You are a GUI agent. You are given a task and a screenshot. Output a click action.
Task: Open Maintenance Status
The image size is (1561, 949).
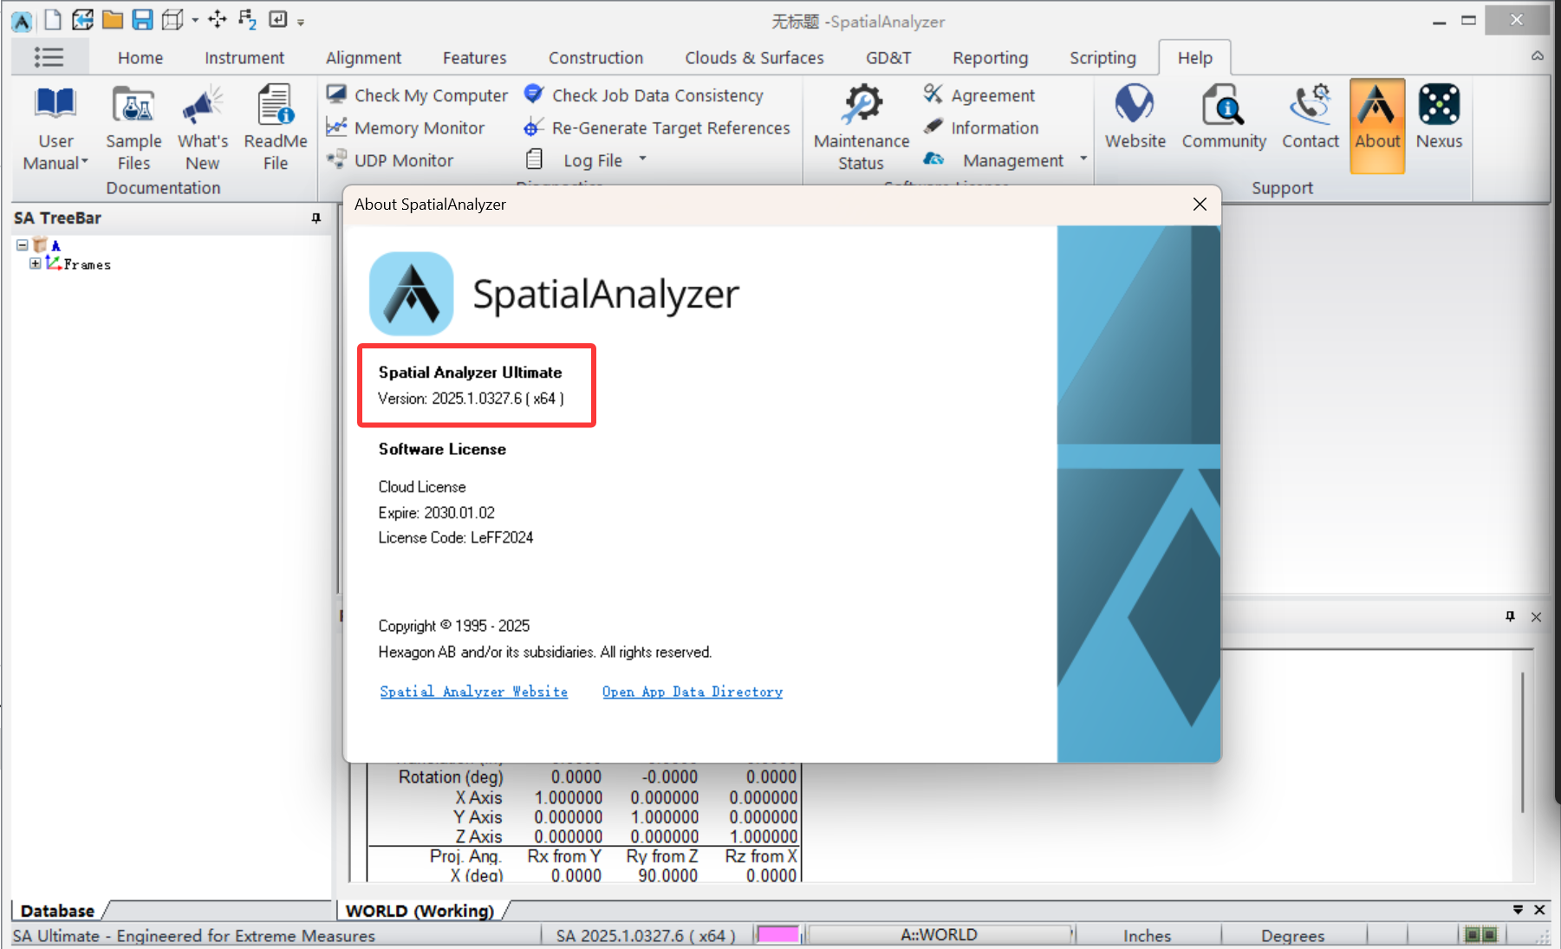(x=862, y=127)
